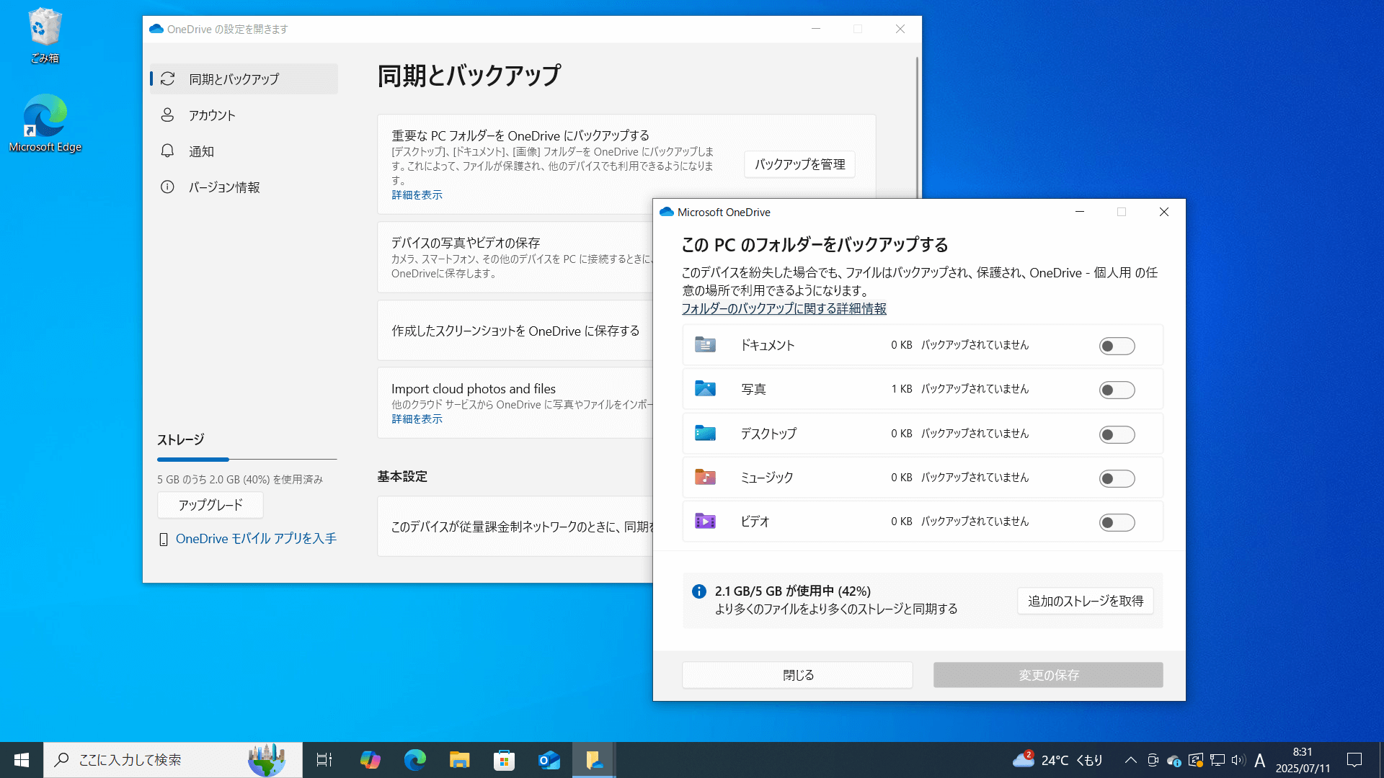Open Outlook from the taskbar

coord(549,760)
